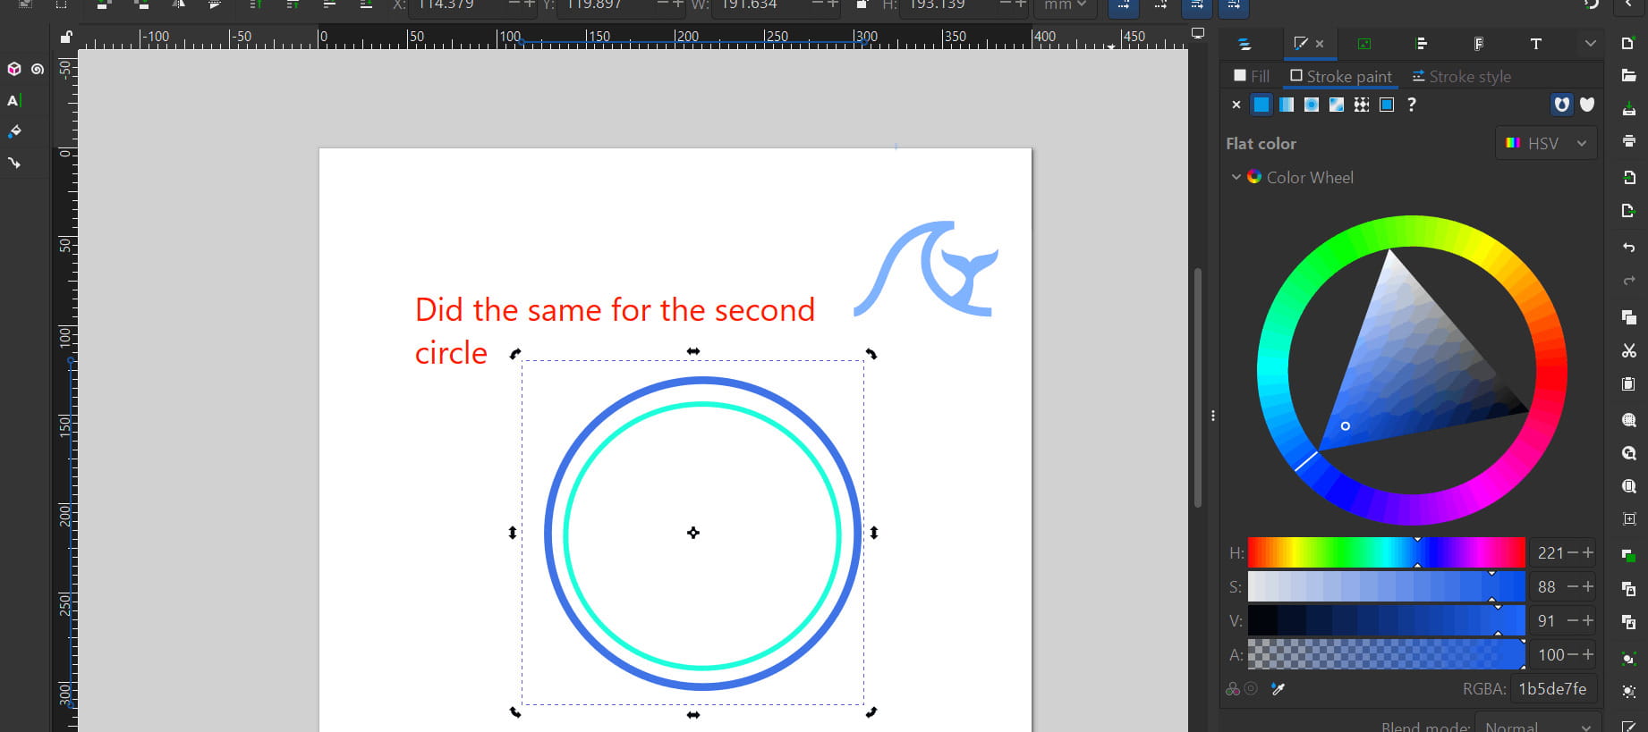Viewport: 1648px width, 732px height.
Task: Set stroke paint to none
Action: (x=1236, y=105)
